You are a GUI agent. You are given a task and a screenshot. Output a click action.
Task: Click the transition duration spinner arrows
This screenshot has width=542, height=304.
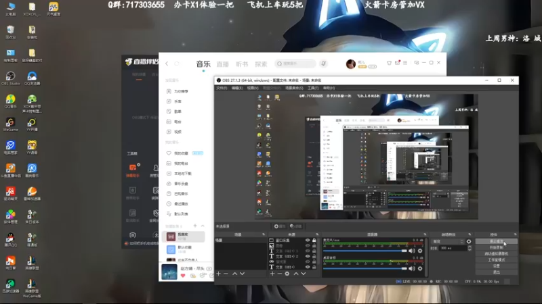[470, 248]
